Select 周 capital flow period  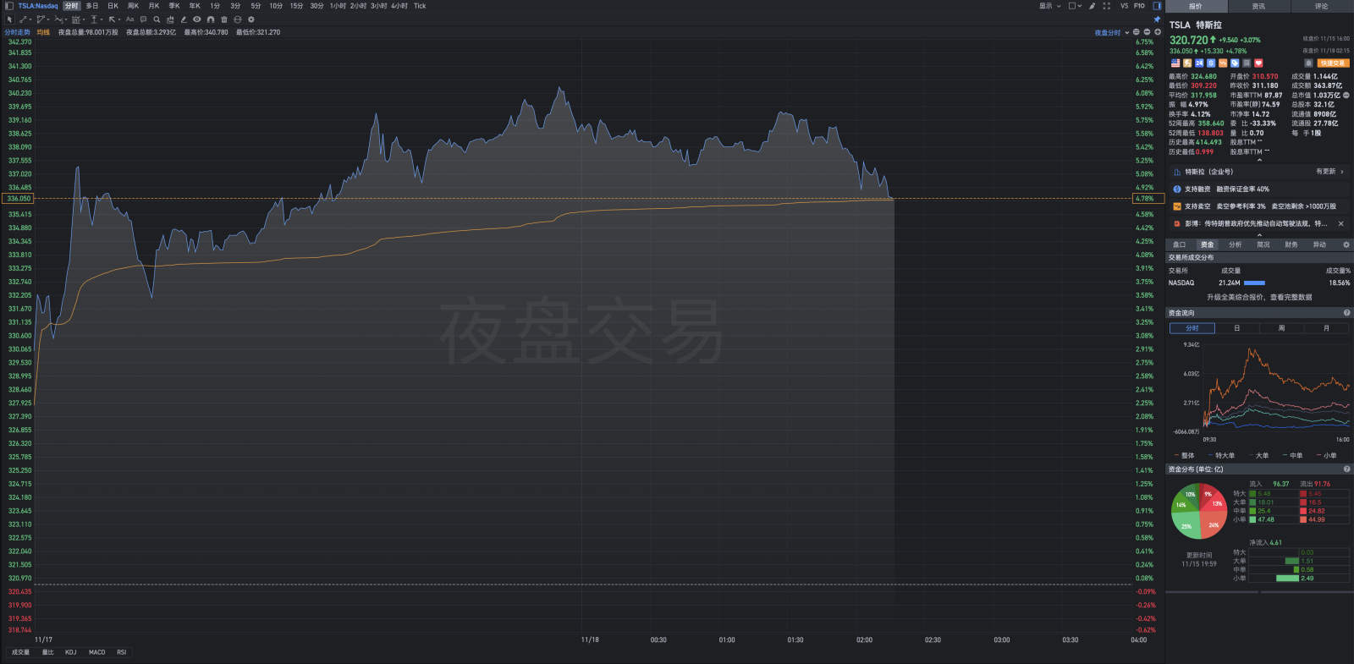1281,328
